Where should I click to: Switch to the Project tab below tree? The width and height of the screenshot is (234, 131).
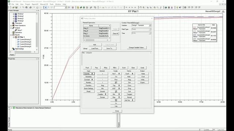click(12, 55)
